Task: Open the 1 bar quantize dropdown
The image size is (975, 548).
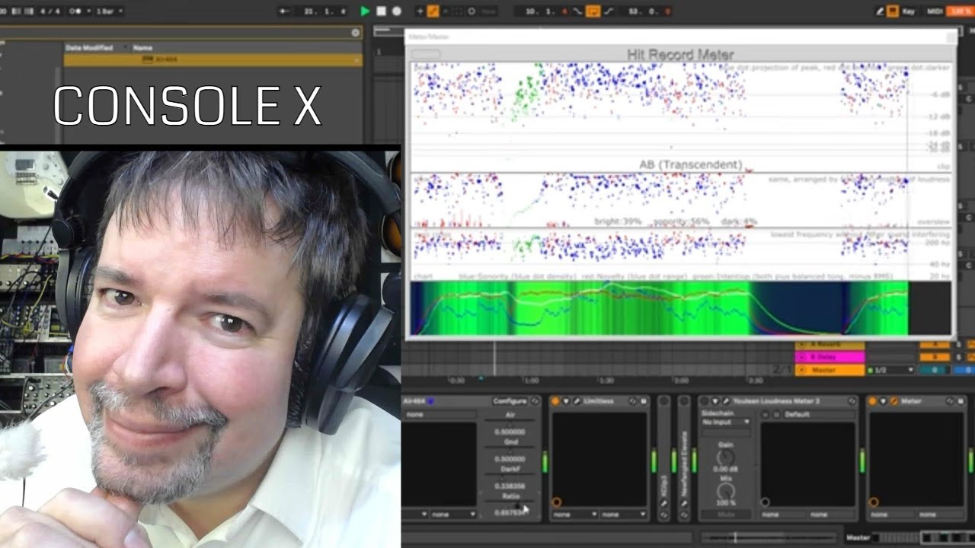Action: (108, 11)
